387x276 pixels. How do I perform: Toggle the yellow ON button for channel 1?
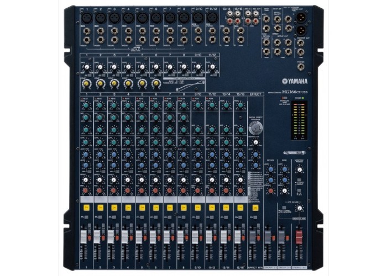click(86, 208)
